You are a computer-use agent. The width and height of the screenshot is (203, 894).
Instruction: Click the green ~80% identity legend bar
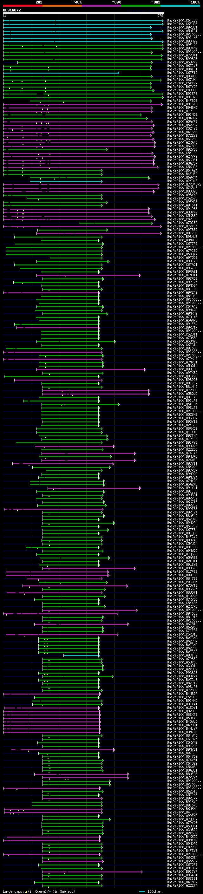point(141,6)
